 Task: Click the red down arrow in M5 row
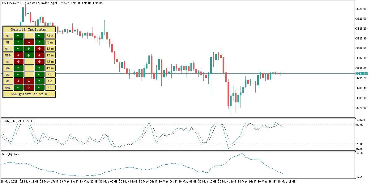pyautogui.click(x=29, y=42)
